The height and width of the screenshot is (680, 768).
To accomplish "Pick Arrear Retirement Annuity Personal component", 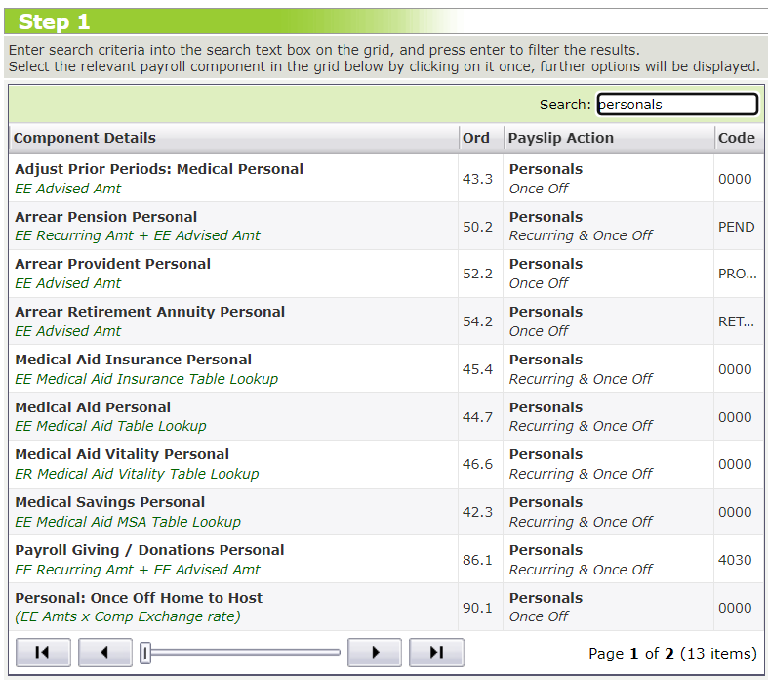I will coord(150,312).
